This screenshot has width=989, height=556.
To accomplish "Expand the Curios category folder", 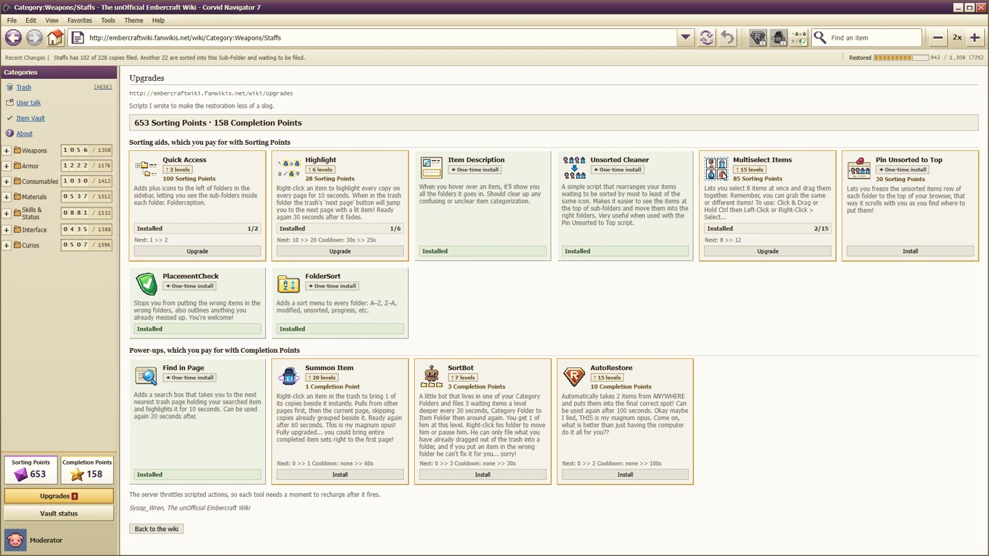I will click(6, 245).
